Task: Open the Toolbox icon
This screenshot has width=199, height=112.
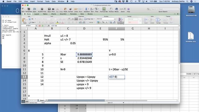Action: tap(111, 9)
